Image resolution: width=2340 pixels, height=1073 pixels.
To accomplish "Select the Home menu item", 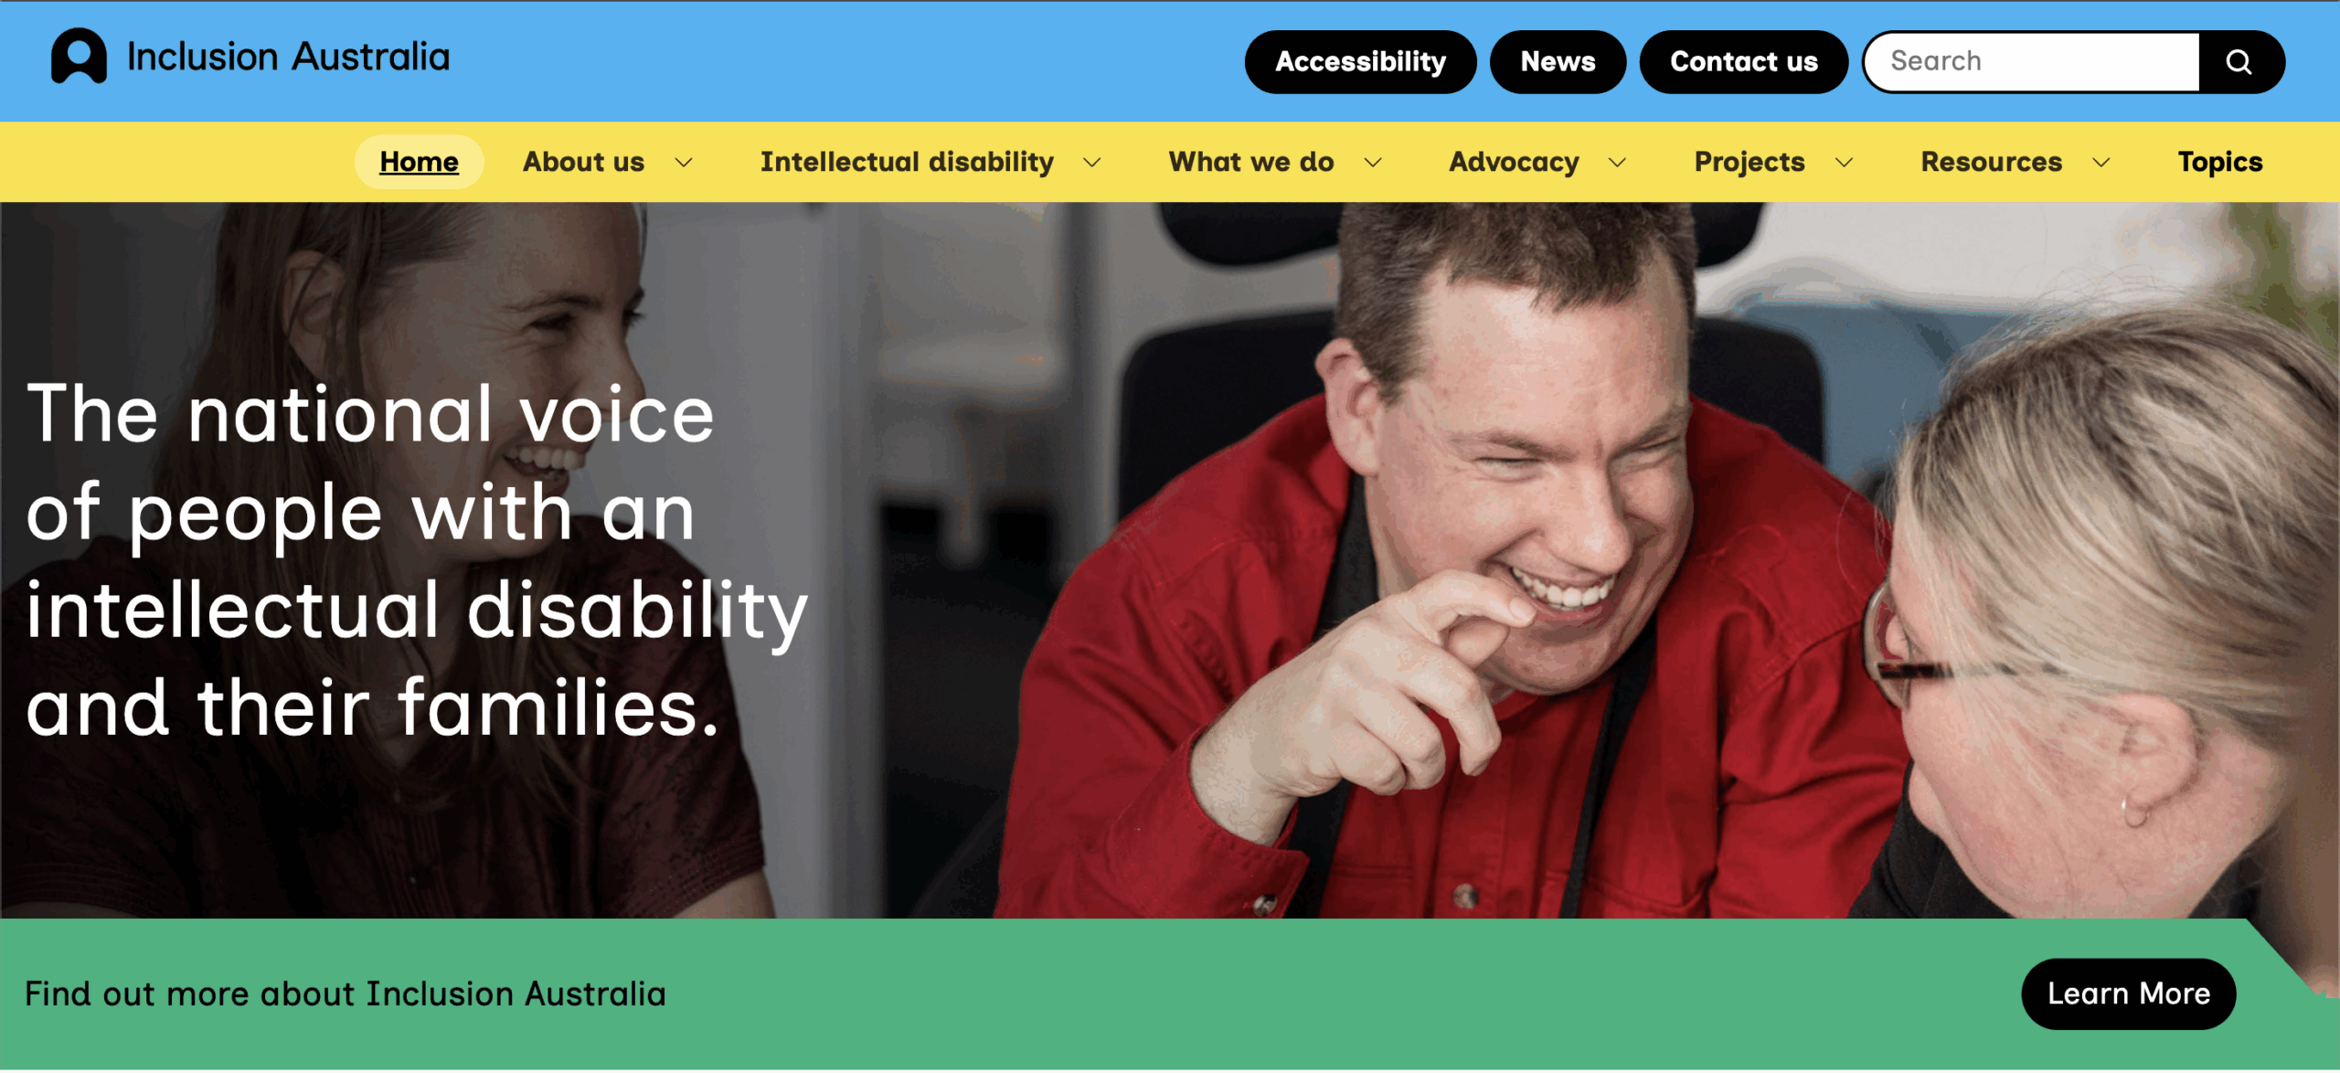I will pyautogui.click(x=419, y=162).
